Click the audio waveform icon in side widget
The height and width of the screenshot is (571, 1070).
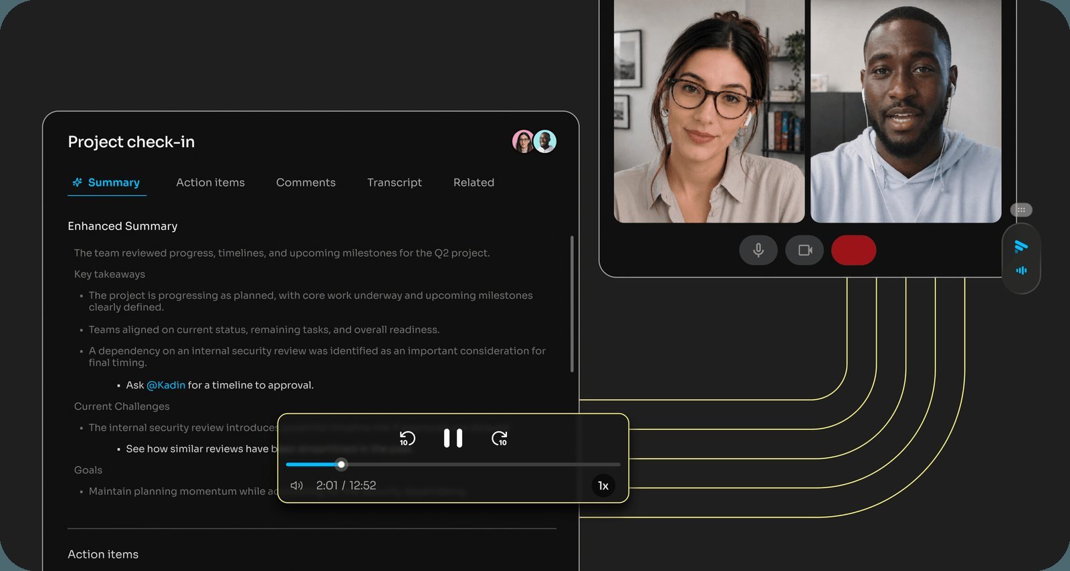pyautogui.click(x=1021, y=271)
